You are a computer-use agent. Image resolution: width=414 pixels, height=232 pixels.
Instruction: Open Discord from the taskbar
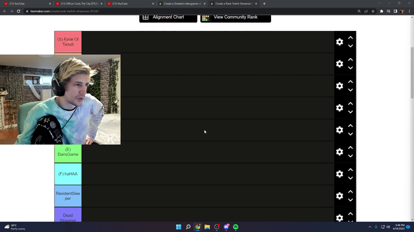[x=226, y=227]
